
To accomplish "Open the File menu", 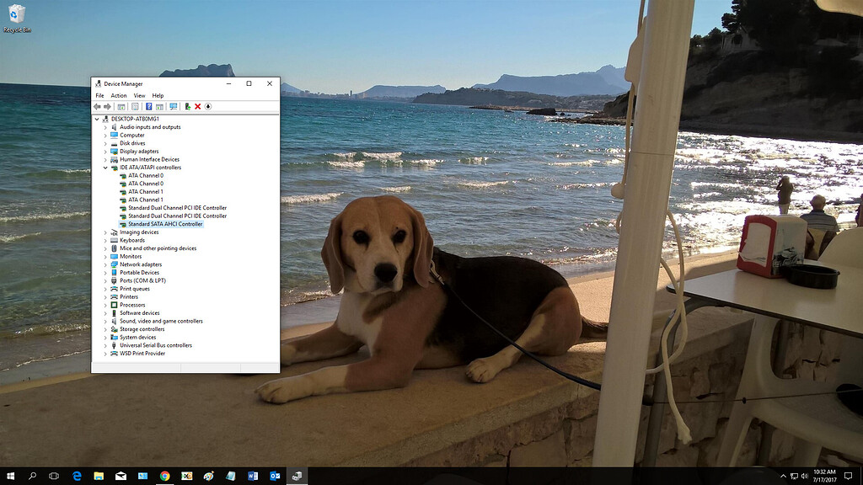I will 99,96.
